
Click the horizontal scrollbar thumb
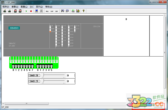(27, 104)
